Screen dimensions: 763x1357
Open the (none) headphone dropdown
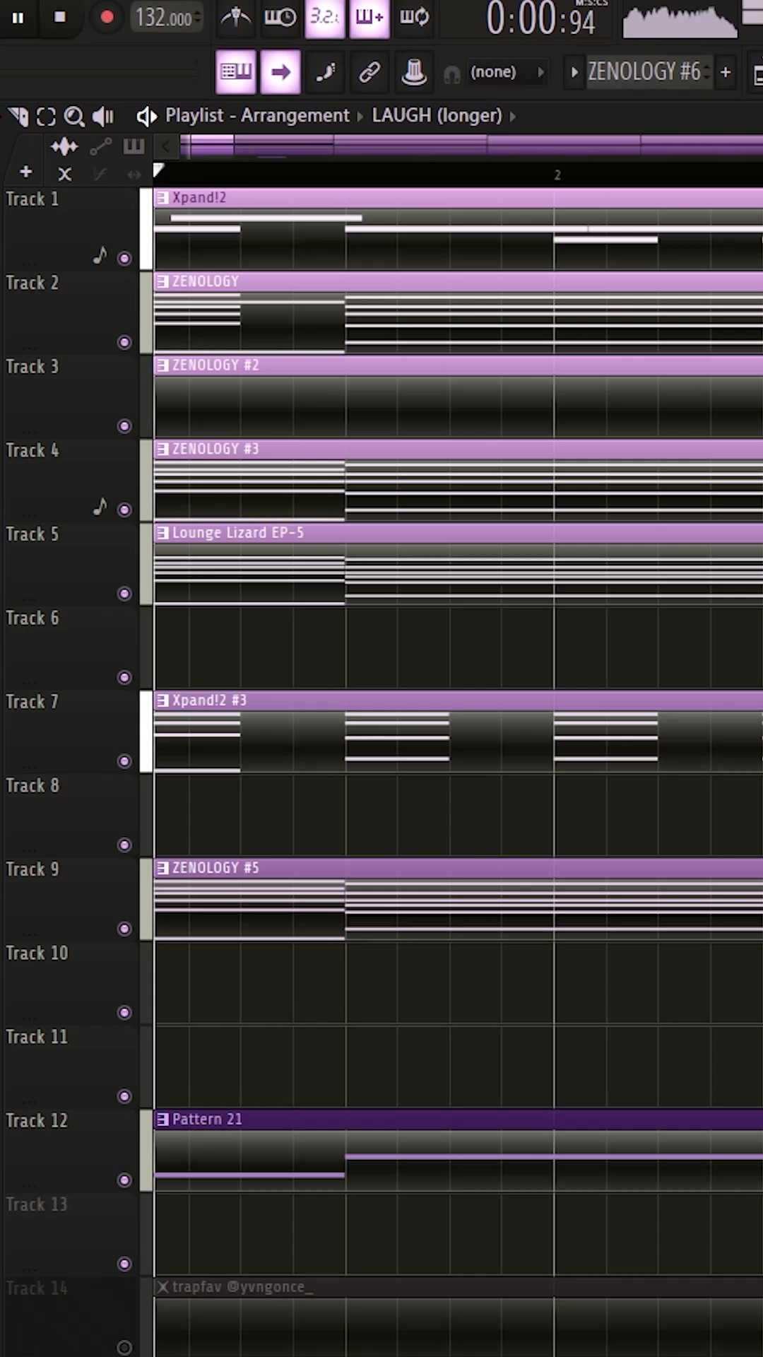tap(495, 71)
